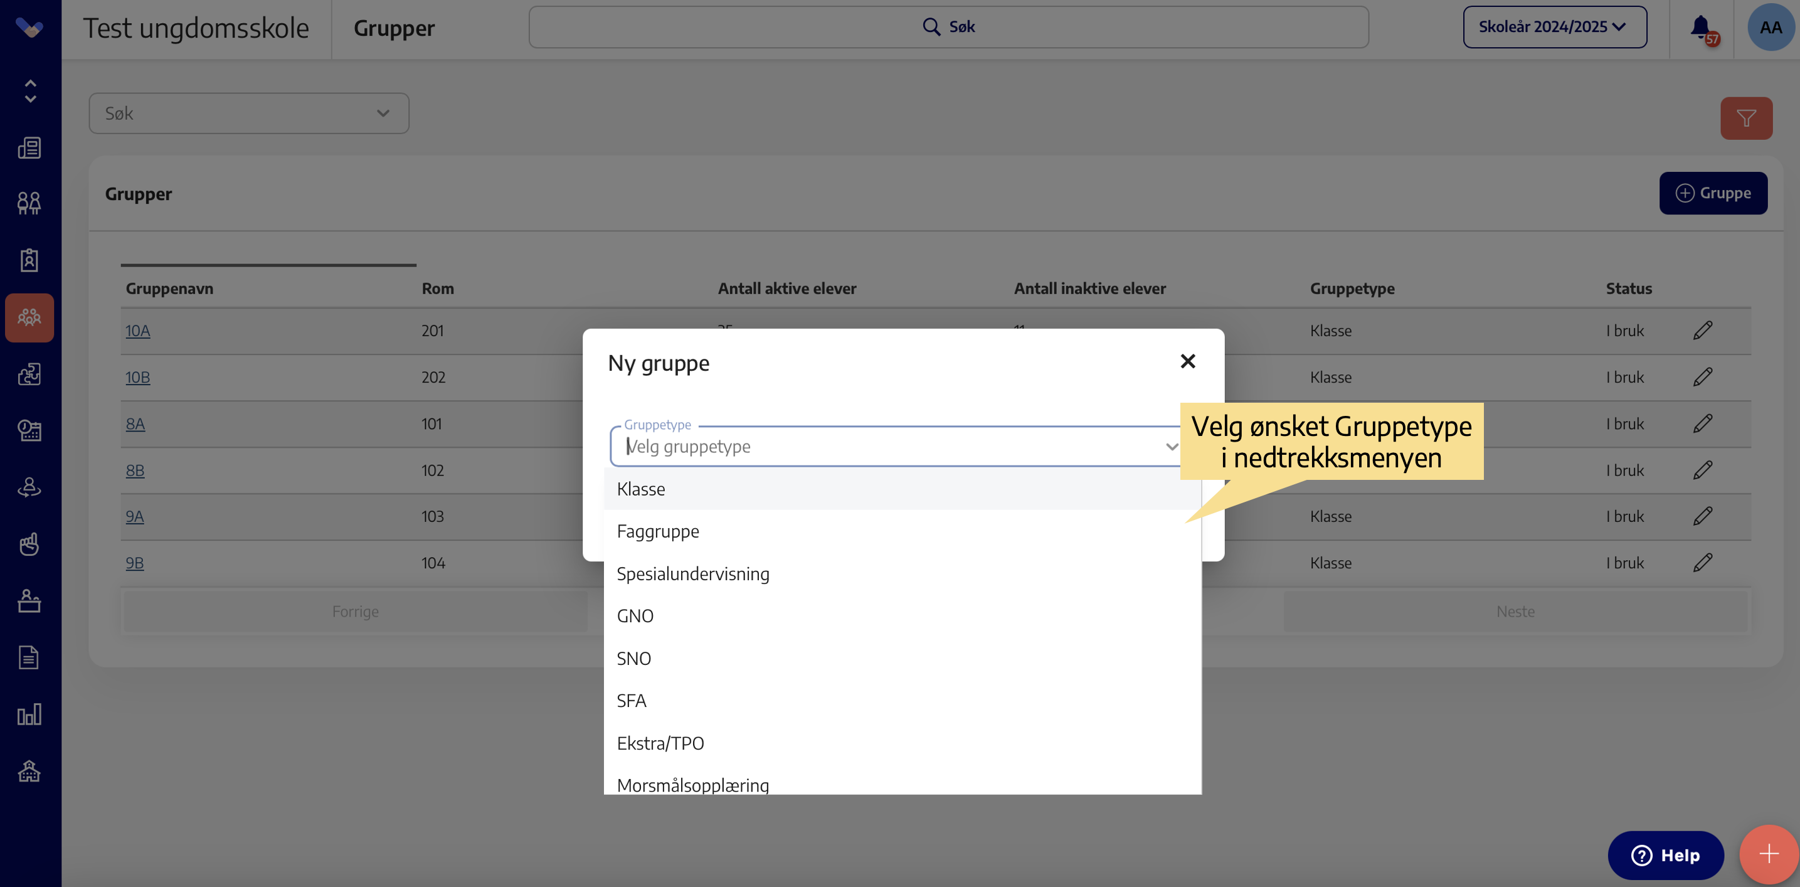Viewport: 1800px width, 887px height.
Task: Close the Ny gruppe dialog
Action: tap(1187, 361)
